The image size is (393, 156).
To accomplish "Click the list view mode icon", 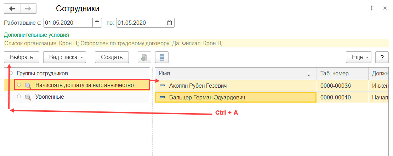I will 162,57.
